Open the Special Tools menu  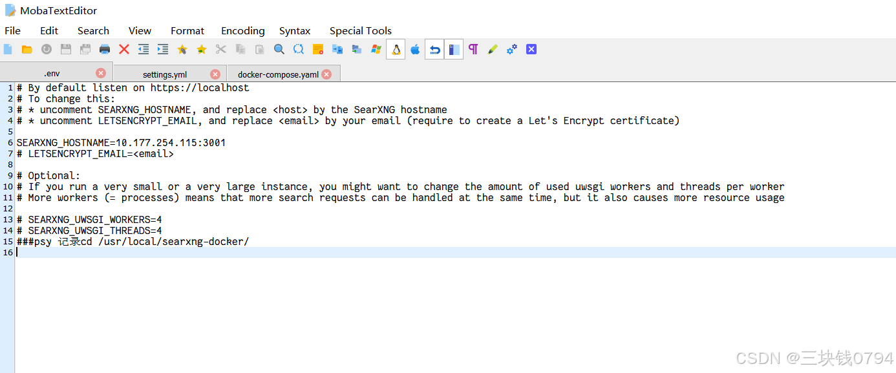coord(361,30)
